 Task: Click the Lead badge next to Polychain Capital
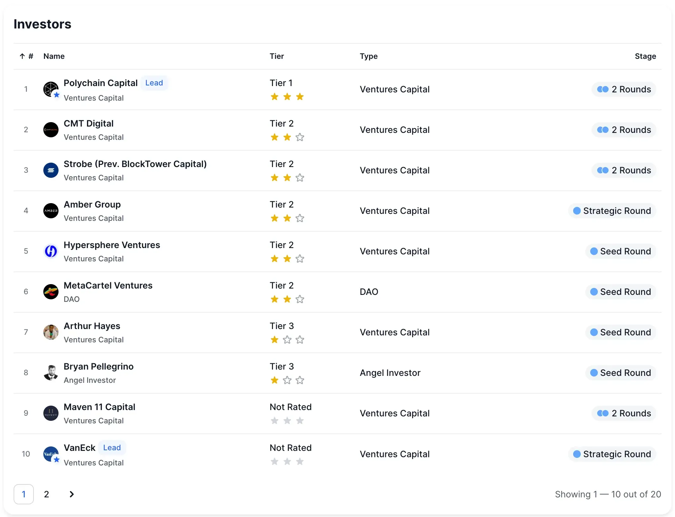[154, 83]
